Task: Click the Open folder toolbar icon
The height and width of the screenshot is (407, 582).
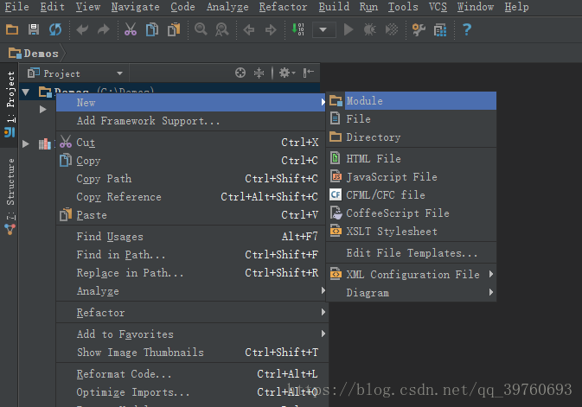Action: tap(12, 29)
